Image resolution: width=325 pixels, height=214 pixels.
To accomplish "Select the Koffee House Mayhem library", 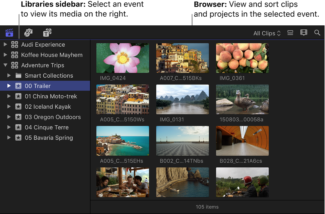I will (x=52, y=55).
